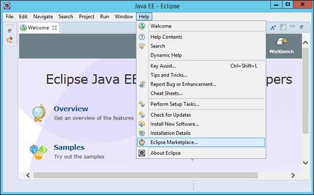Open the hierarchy view icon in left trim
Screen dimensions: 314x195
pyautogui.click(x=9, y=40)
